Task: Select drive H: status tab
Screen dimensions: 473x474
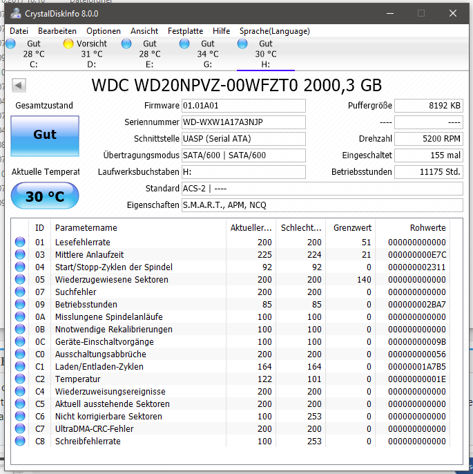Action: pyautogui.click(x=265, y=53)
